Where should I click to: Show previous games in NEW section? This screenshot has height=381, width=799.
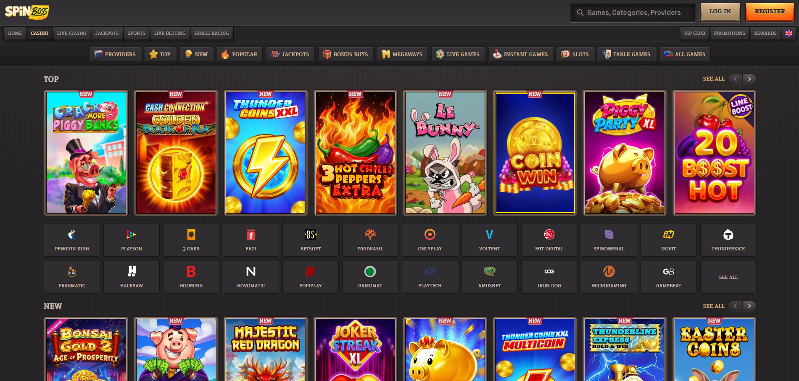click(x=735, y=306)
